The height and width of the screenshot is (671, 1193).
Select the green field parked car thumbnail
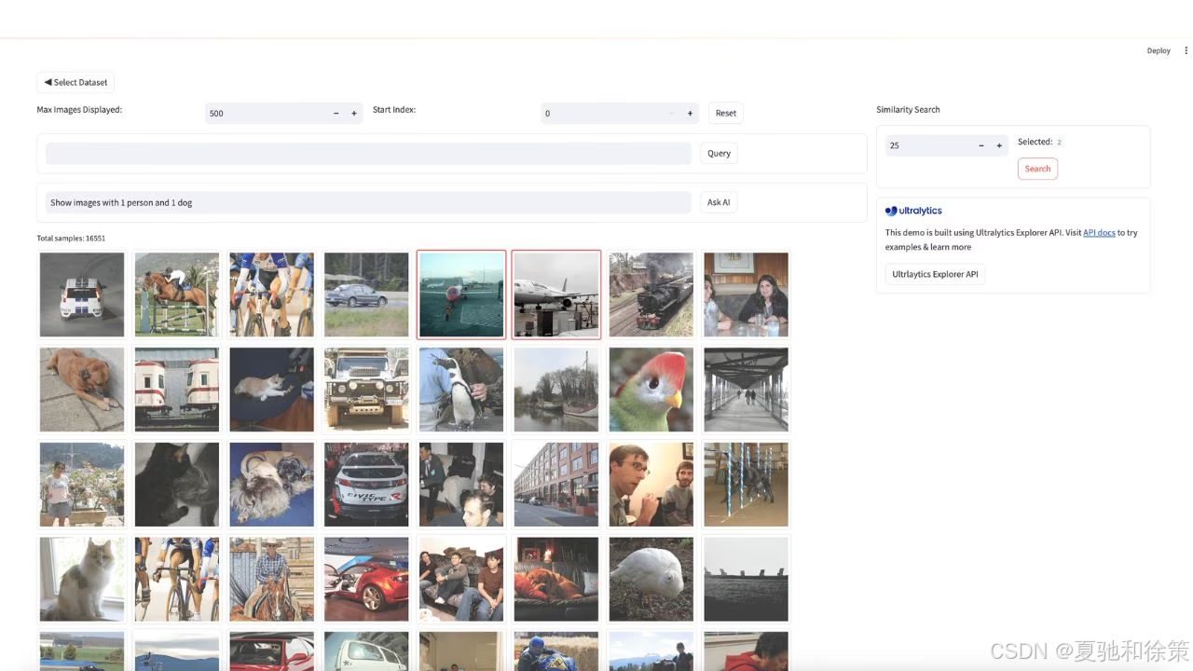pyautogui.click(x=366, y=294)
